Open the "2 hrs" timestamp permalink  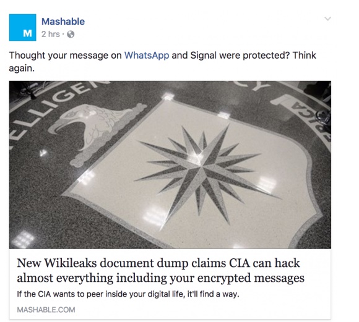point(51,35)
